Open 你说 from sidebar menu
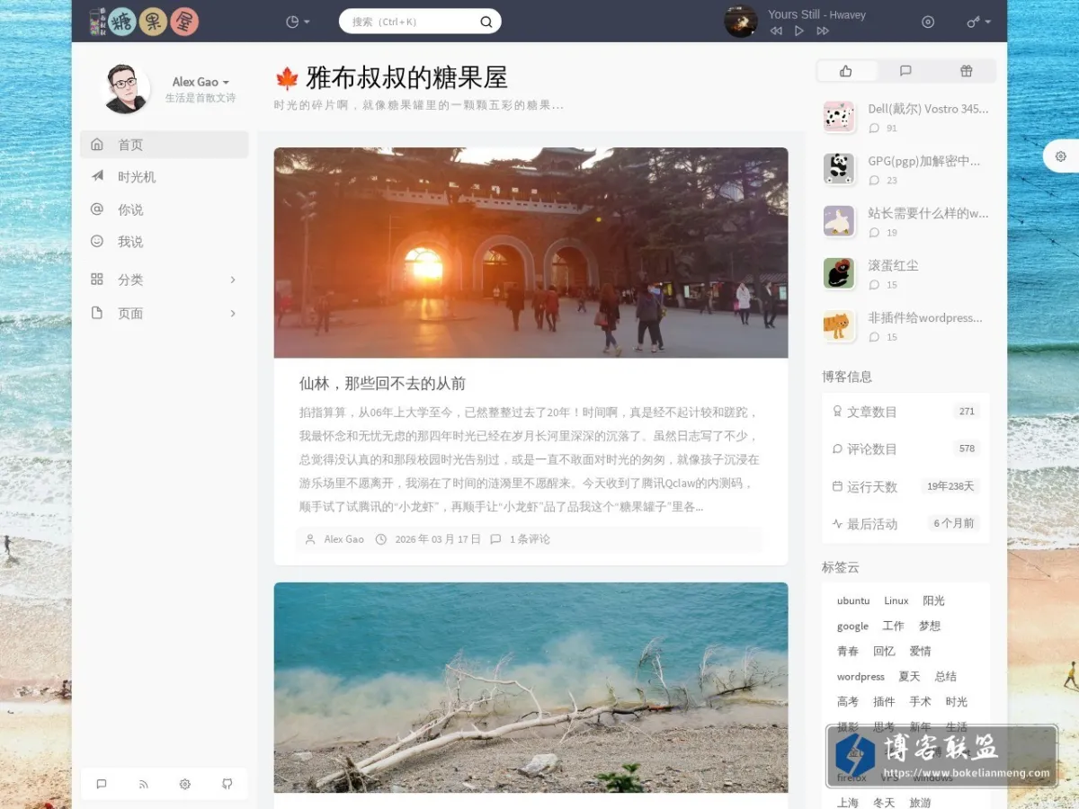 (x=165, y=209)
